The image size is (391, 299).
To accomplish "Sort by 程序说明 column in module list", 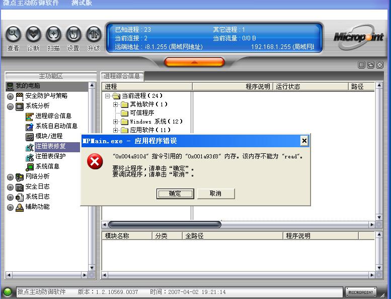I will 321,236.
